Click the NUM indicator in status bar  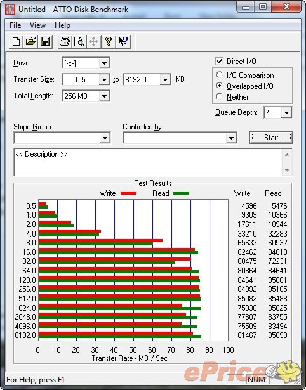[256, 380]
